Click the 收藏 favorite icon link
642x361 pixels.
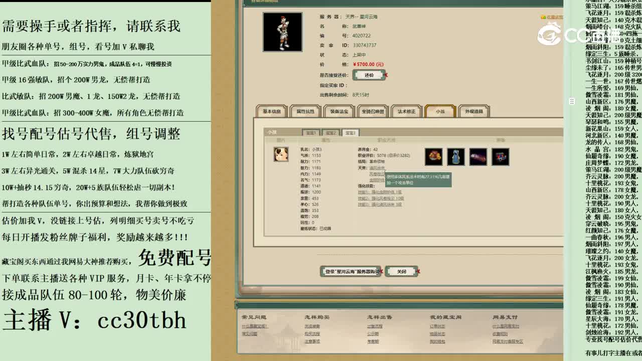click(551, 17)
